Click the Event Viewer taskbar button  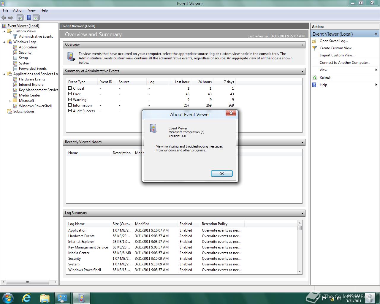tap(81, 298)
